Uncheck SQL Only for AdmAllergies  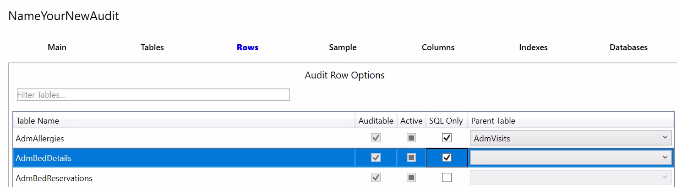[x=447, y=138]
